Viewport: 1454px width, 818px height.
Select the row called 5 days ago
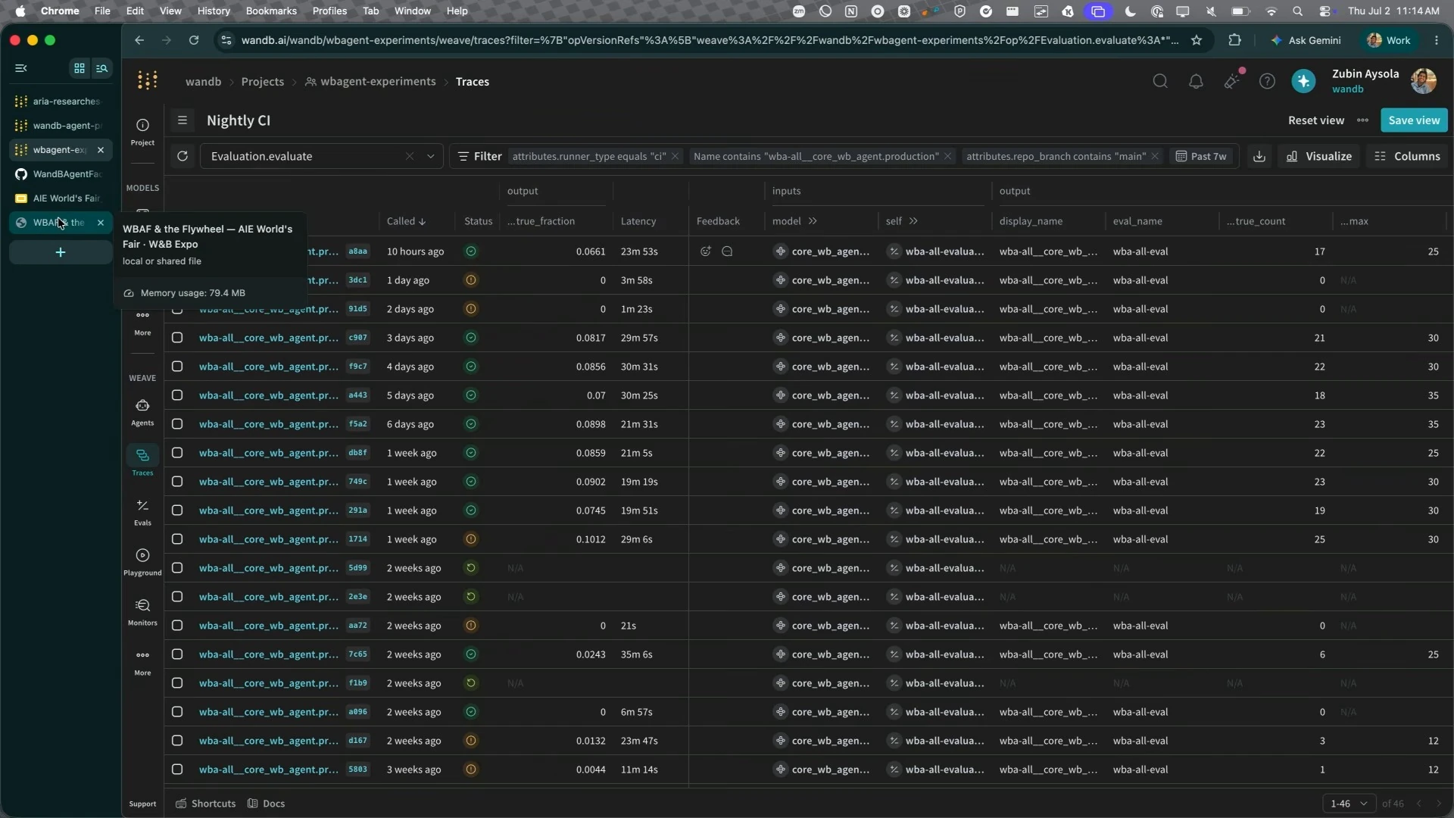(177, 395)
